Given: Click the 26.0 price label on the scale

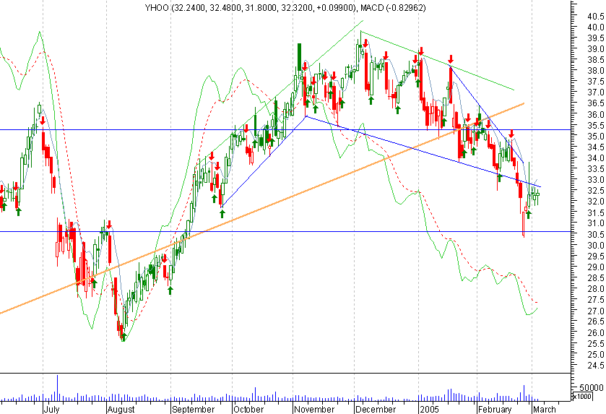Looking at the screenshot, I should tap(596, 332).
